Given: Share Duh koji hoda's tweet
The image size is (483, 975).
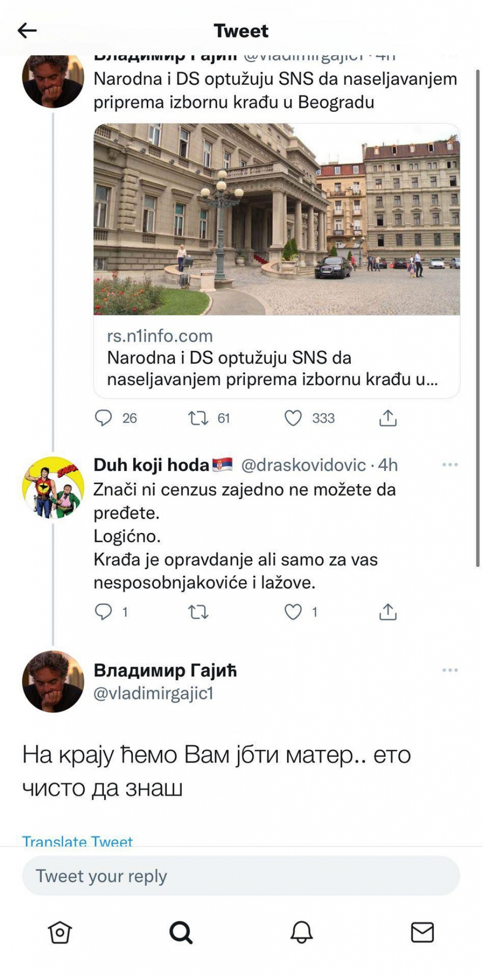Looking at the screenshot, I should pyautogui.click(x=388, y=612).
